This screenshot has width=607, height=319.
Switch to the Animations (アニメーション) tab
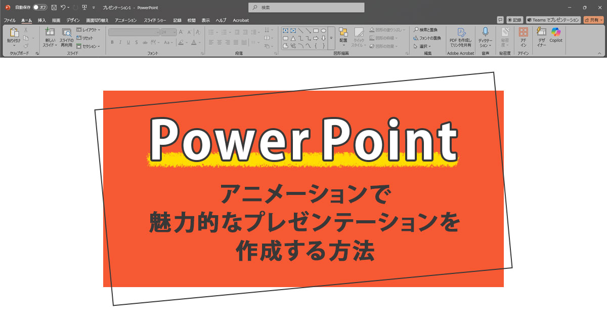coord(125,20)
